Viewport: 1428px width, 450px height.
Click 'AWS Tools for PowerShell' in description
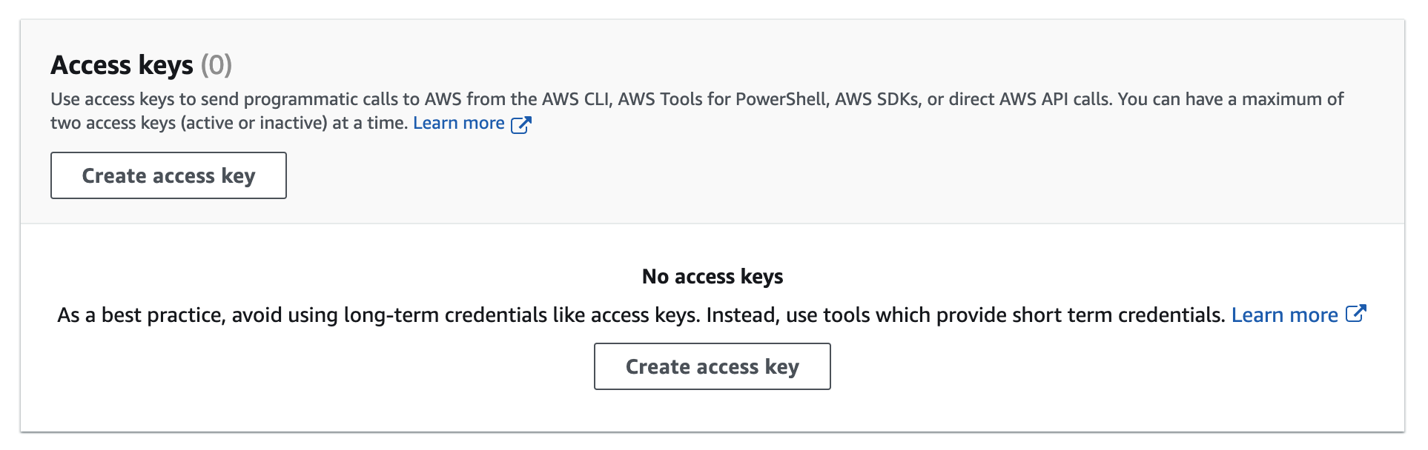[x=722, y=99]
